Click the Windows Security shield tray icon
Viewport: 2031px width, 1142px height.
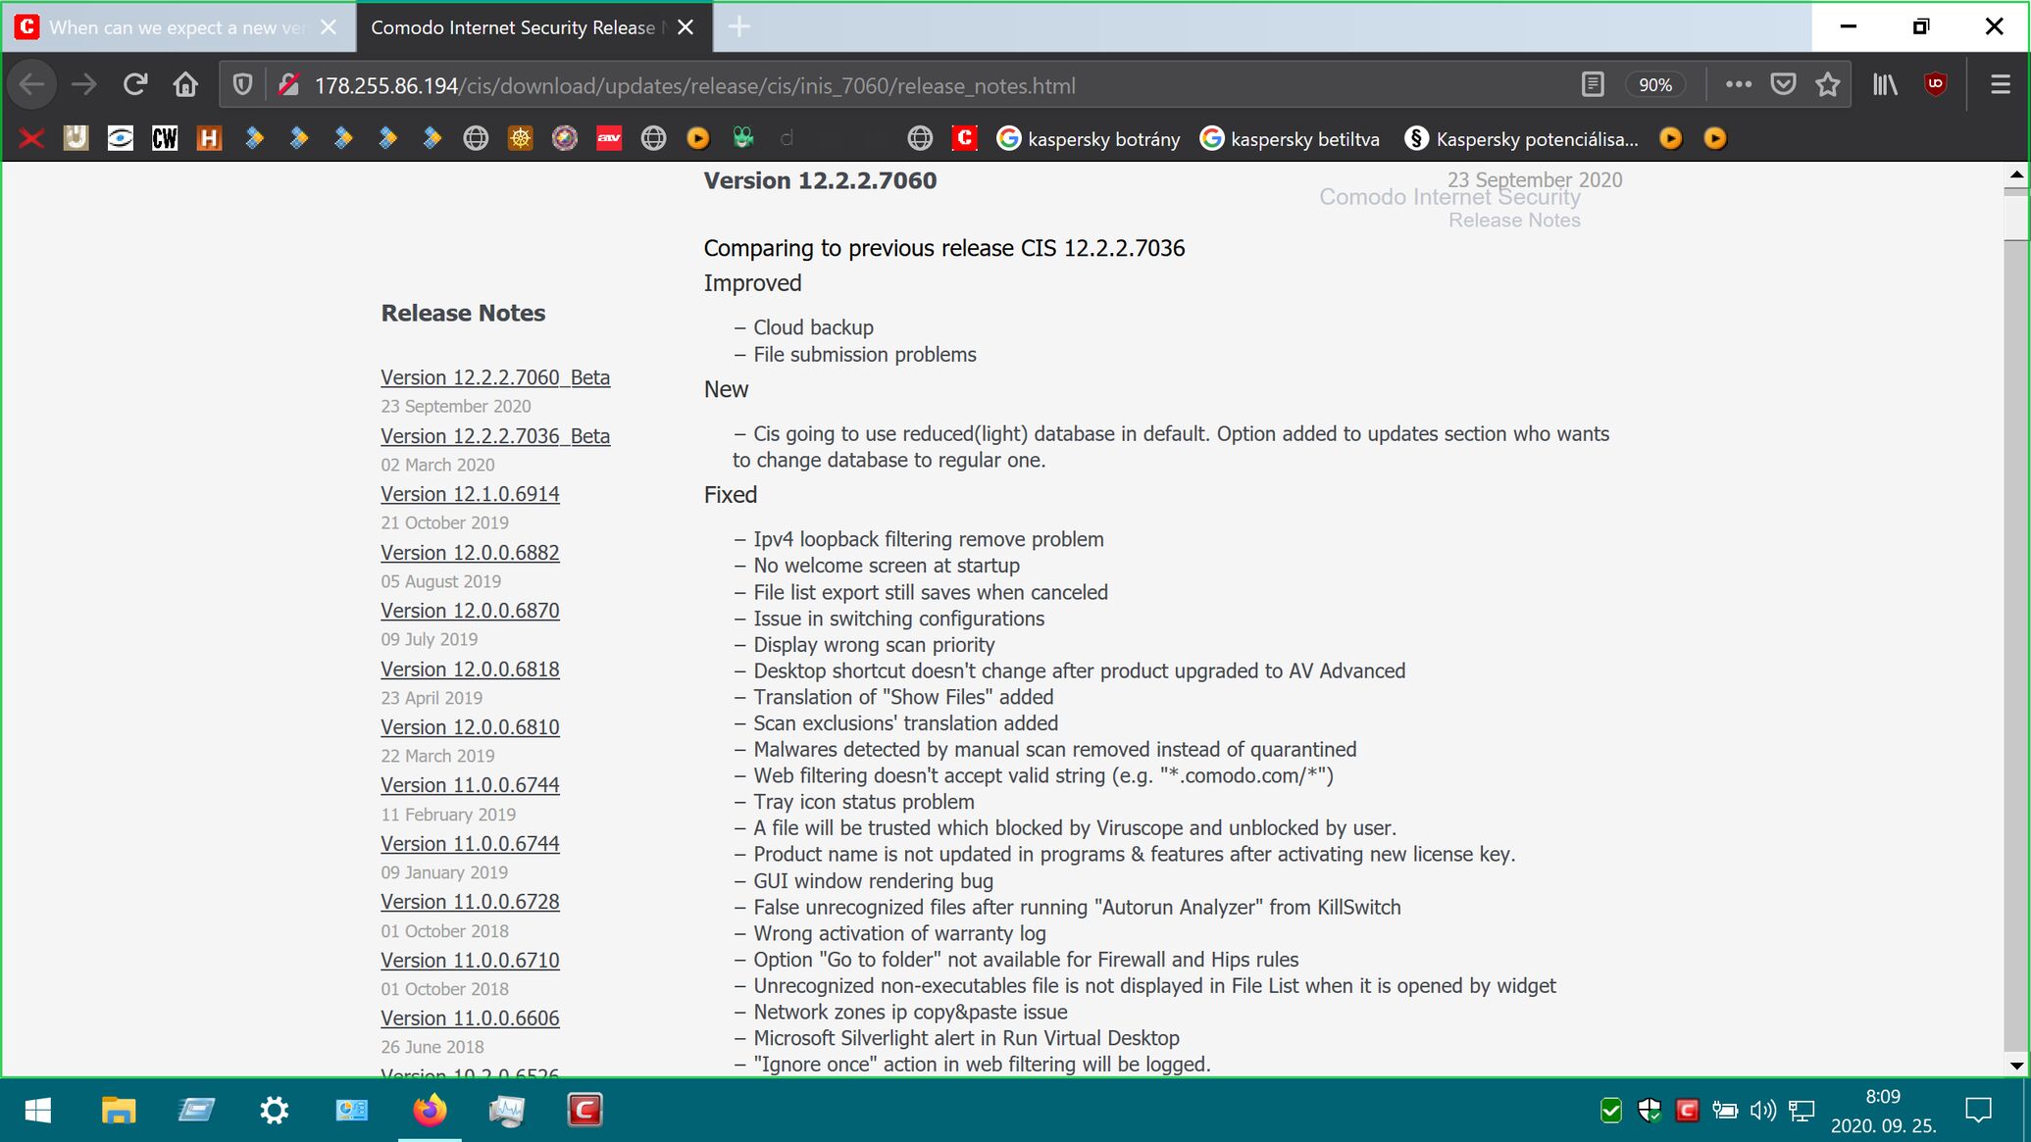click(1649, 1110)
